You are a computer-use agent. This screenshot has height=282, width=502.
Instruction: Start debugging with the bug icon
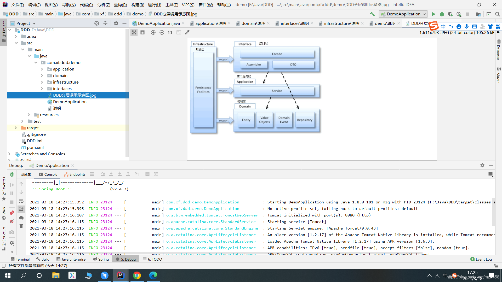(442, 14)
